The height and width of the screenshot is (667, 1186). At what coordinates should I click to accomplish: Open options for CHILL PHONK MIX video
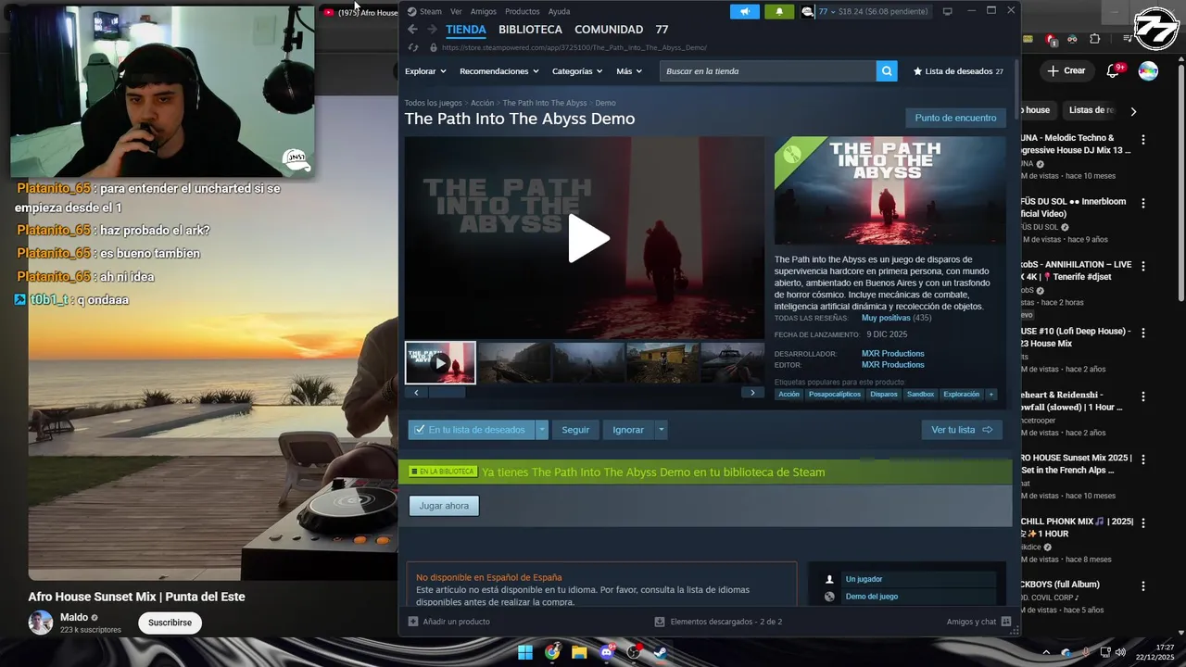tap(1143, 522)
